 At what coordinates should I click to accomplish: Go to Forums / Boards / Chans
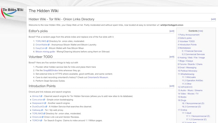pyautogui.click(x=190, y=64)
